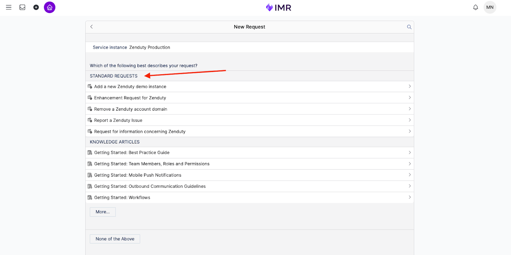511x255 pixels.
Task: Select Remove a Zenduty account domain
Action: pyautogui.click(x=250, y=109)
